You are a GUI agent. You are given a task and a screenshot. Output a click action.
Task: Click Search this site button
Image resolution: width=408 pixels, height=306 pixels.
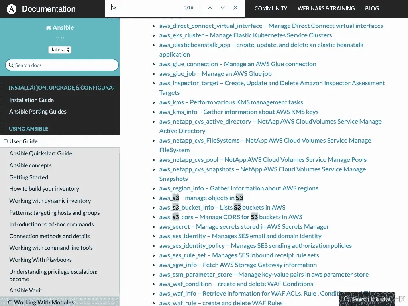tap(367, 299)
